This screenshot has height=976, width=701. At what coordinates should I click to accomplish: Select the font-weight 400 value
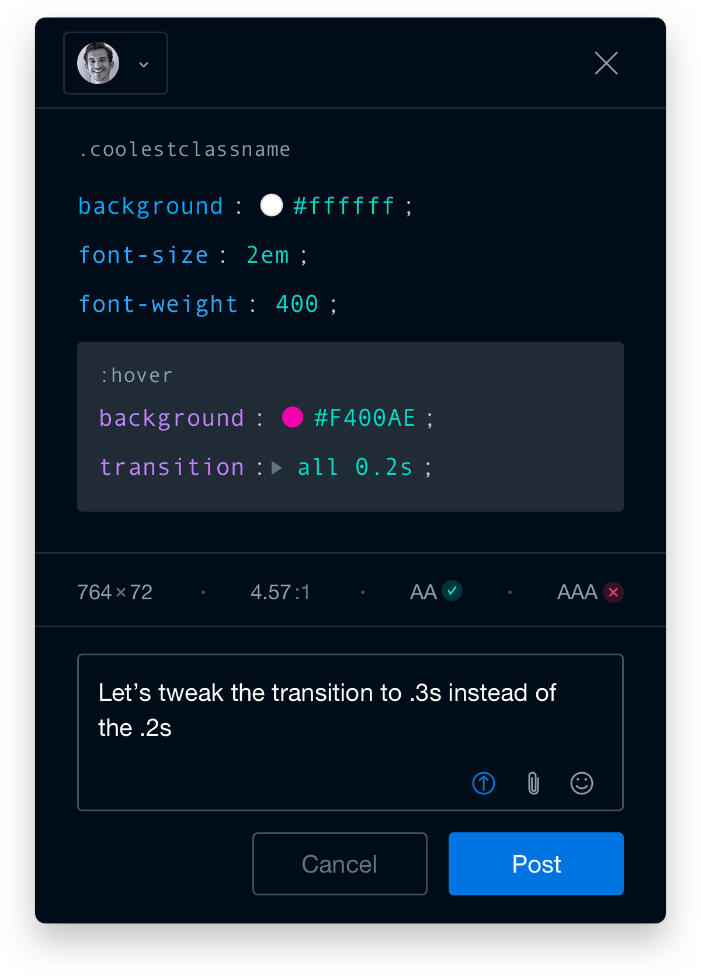click(297, 304)
